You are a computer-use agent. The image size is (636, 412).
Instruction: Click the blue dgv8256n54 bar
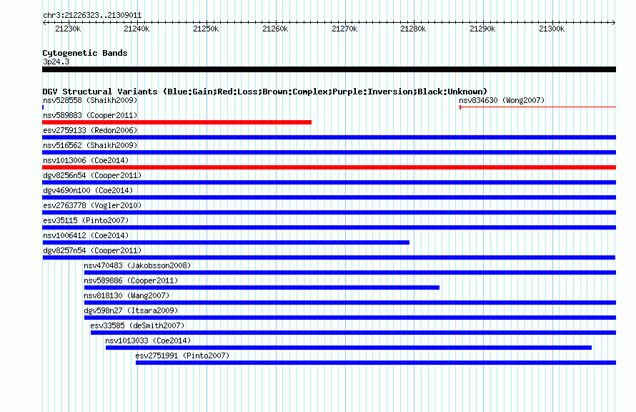pyautogui.click(x=329, y=182)
